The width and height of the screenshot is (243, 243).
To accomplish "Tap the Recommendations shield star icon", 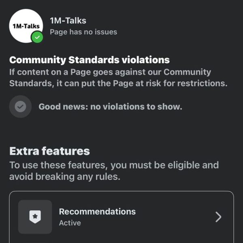I will click(x=35, y=217).
